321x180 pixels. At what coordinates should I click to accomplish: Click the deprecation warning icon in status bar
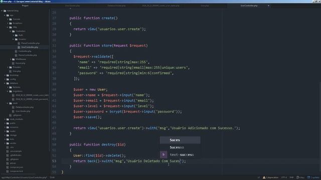[264, 177]
